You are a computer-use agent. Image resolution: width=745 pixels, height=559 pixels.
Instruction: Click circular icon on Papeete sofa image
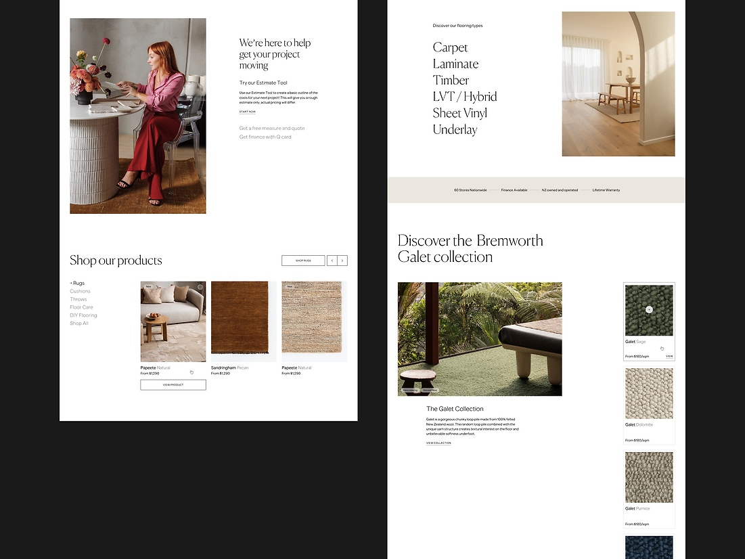tap(200, 287)
